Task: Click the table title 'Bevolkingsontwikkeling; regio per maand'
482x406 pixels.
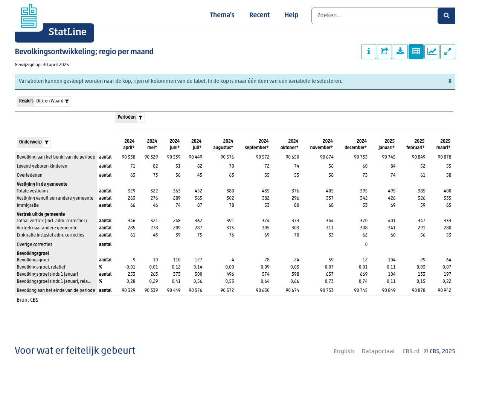Action: (x=84, y=52)
